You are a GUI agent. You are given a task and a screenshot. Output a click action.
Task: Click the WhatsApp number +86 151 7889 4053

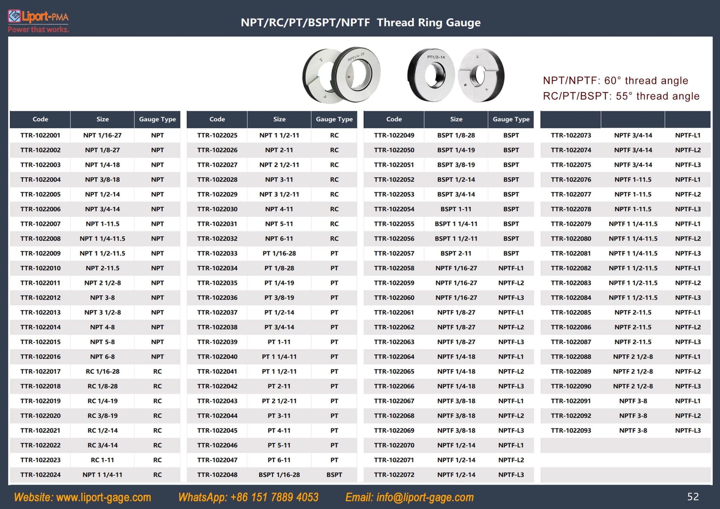pyautogui.click(x=274, y=497)
